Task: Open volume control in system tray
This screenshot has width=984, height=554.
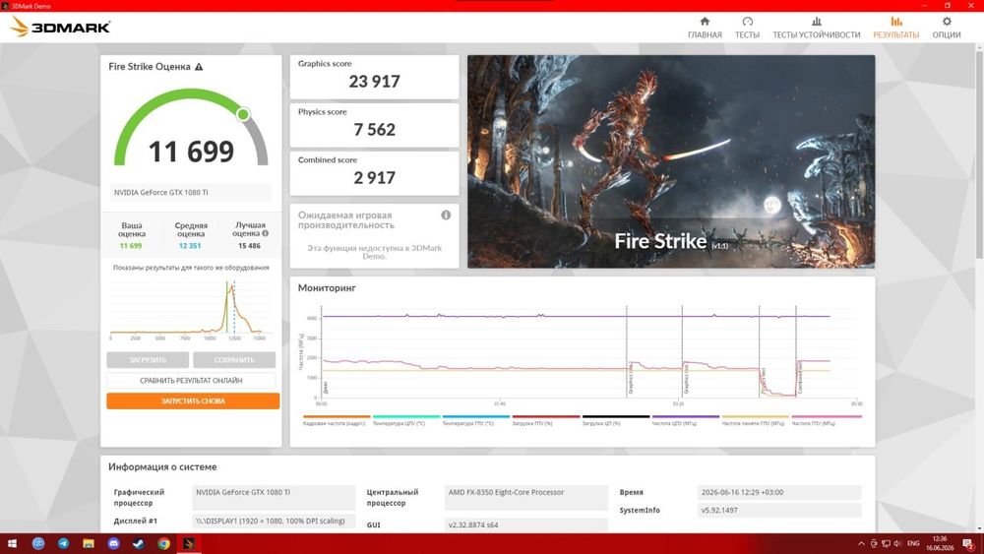Action: click(x=897, y=543)
